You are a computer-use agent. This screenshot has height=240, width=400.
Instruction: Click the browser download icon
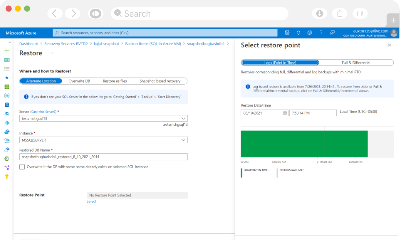(319, 14)
